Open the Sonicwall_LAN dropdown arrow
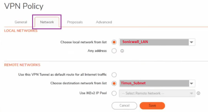 click(192, 42)
